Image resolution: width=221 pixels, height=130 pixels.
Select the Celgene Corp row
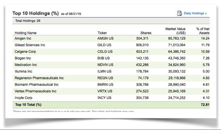111,52
